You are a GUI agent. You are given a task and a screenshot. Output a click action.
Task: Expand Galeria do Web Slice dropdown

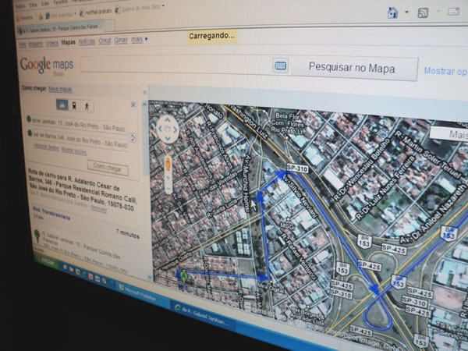[163, 5]
